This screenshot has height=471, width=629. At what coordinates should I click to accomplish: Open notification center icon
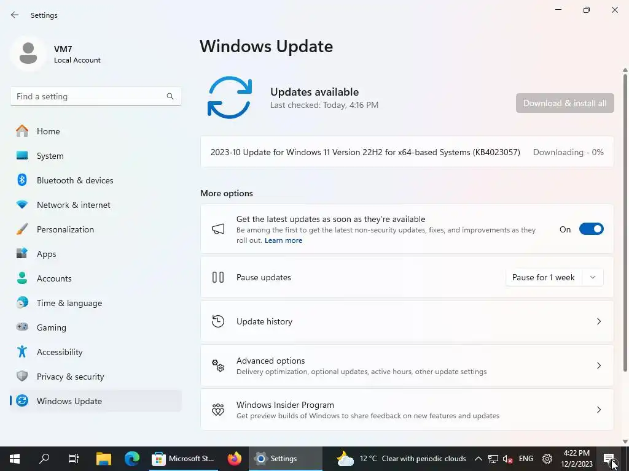[x=609, y=459]
